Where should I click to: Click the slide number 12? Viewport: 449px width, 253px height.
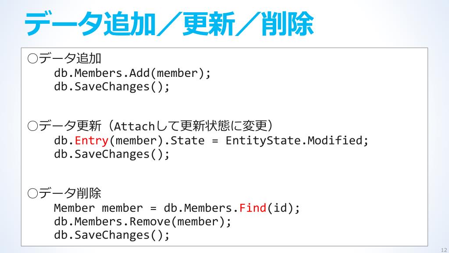[x=444, y=250]
